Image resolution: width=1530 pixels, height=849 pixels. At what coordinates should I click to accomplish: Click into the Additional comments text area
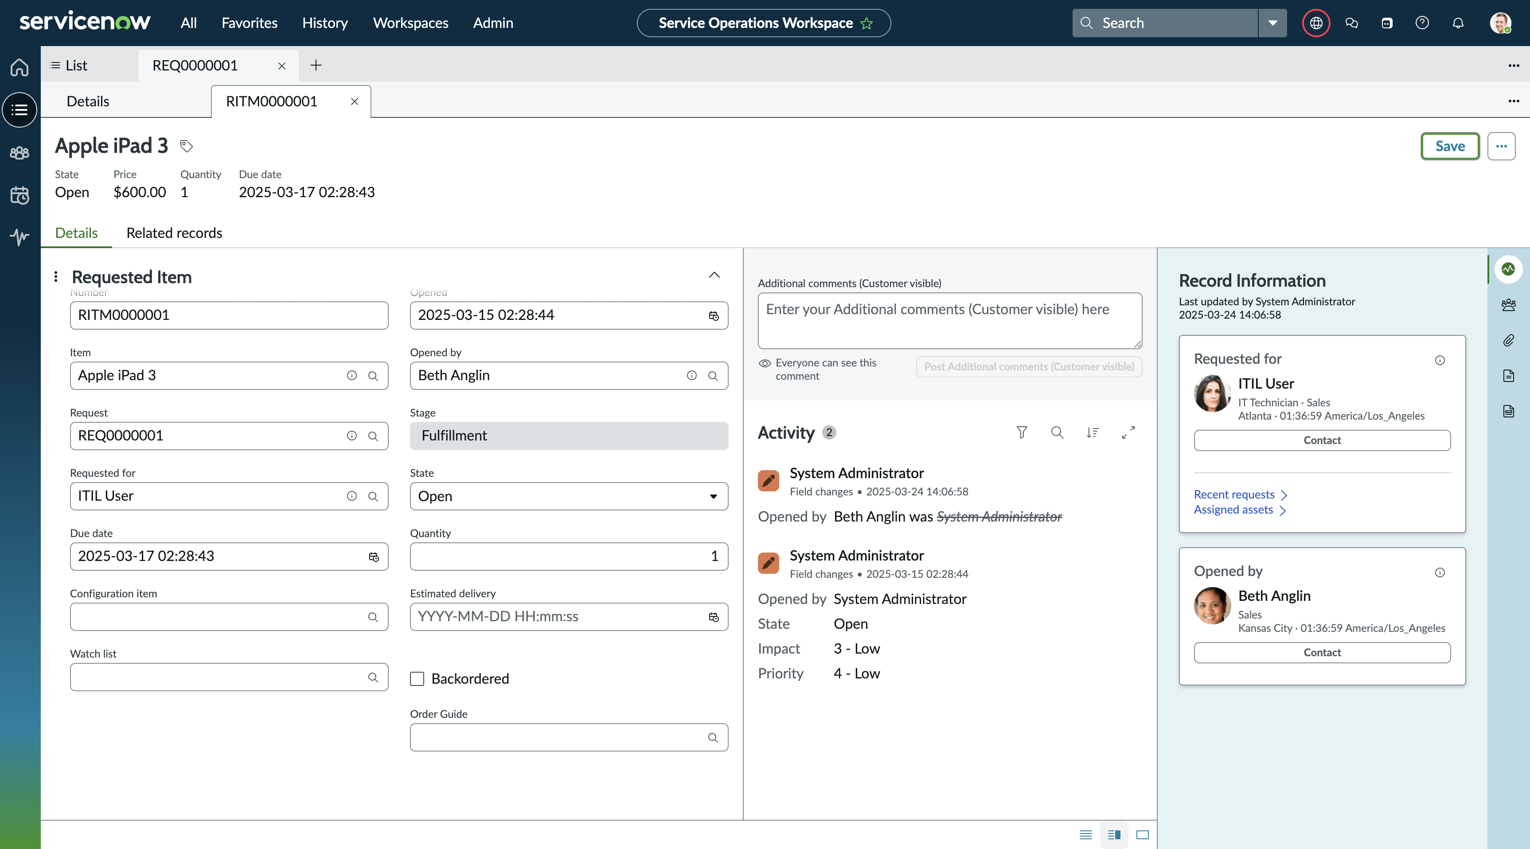(950, 321)
